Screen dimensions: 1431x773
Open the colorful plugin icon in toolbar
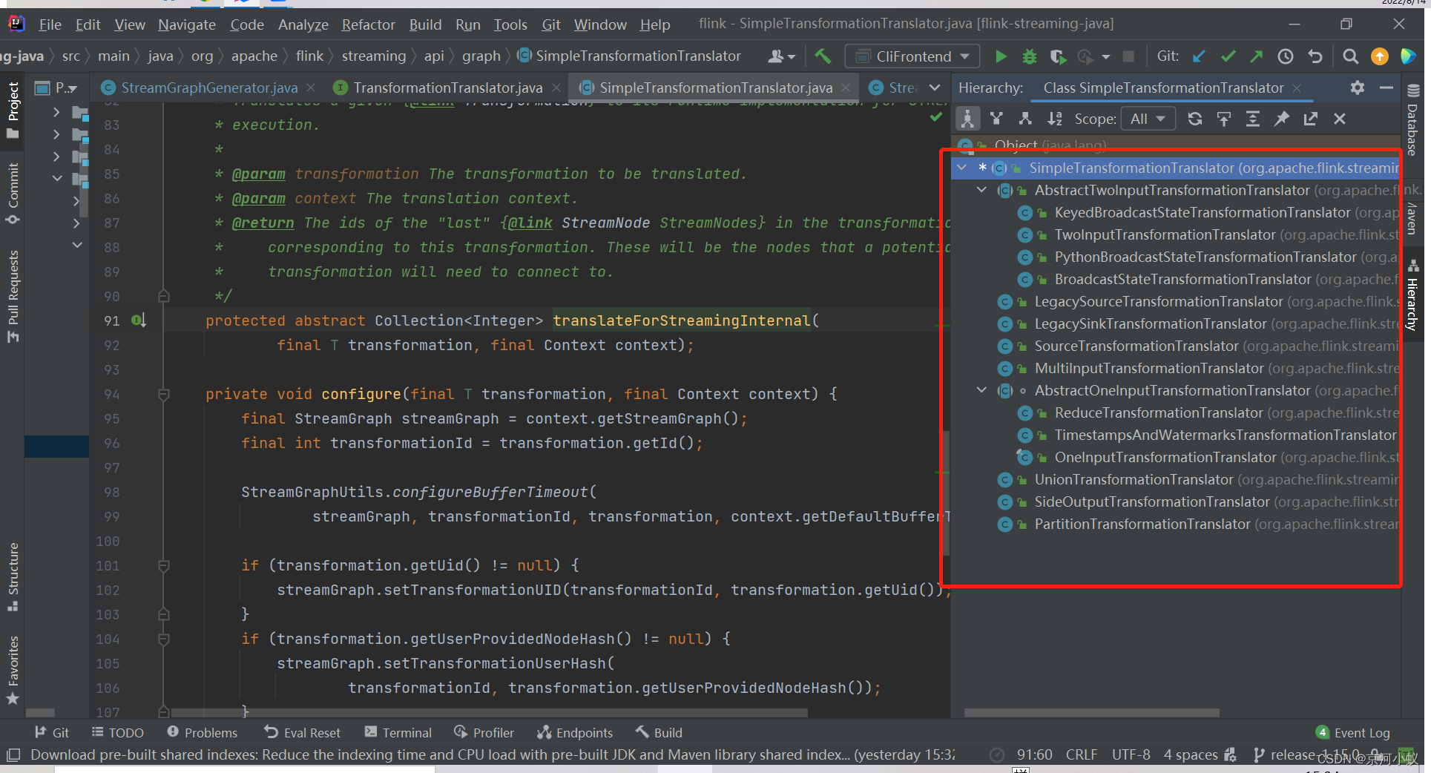click(x=1408, y=56)
